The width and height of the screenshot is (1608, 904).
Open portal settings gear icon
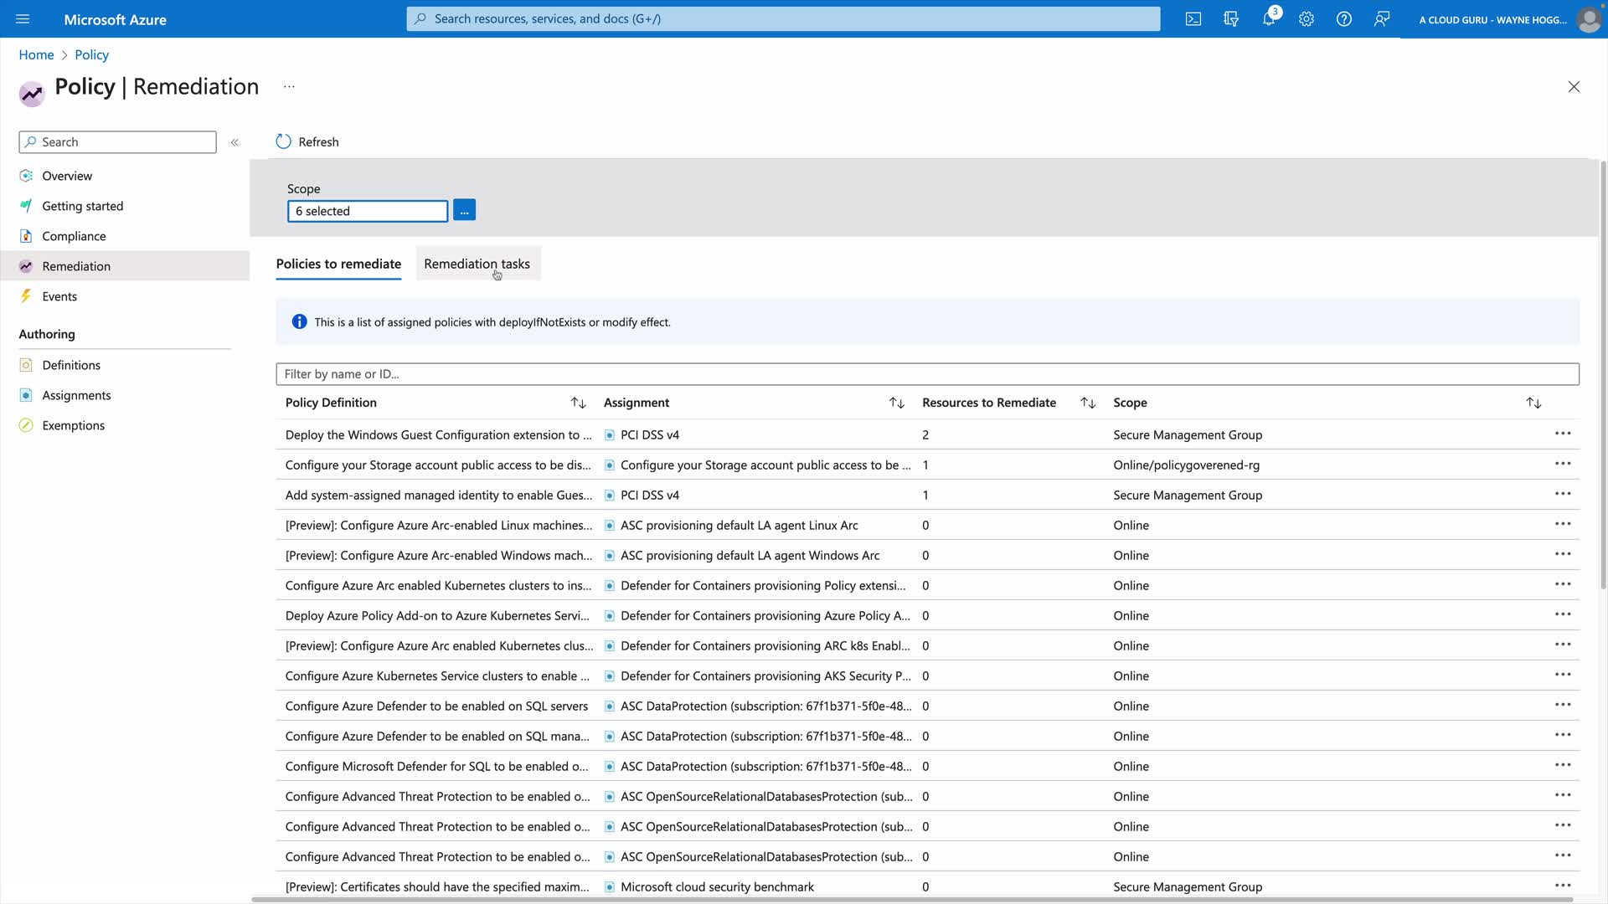(x=1306, y=19)
